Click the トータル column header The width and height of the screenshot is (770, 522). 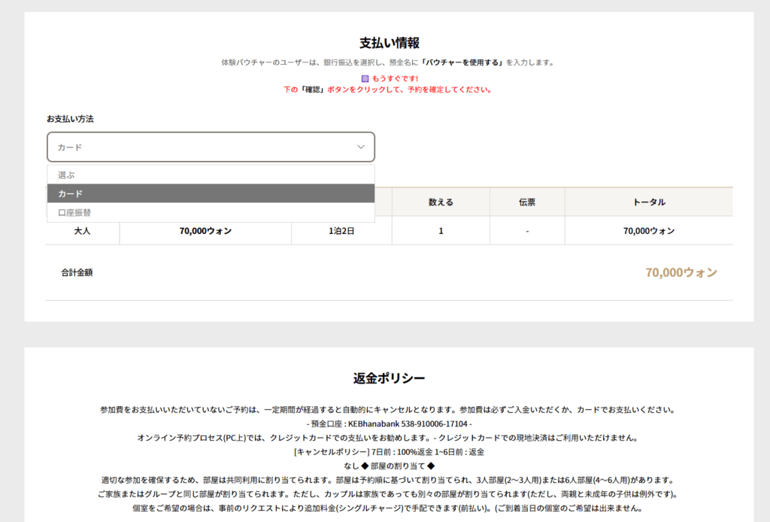[648, 202]
